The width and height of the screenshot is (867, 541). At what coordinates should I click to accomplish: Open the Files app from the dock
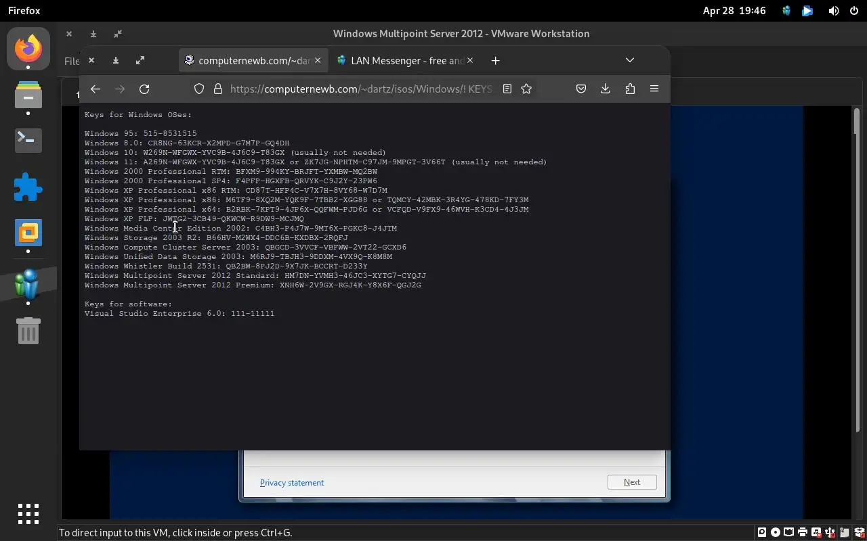28,95
